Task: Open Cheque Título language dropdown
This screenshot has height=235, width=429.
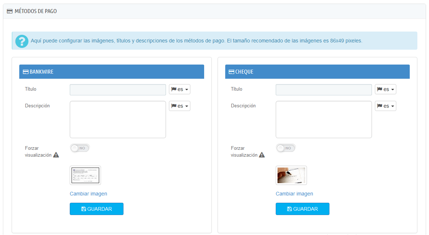Action: click(x=385, y=89)
